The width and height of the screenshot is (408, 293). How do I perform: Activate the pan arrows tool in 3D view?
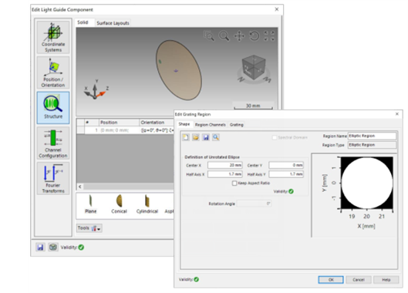coord(239,36)
